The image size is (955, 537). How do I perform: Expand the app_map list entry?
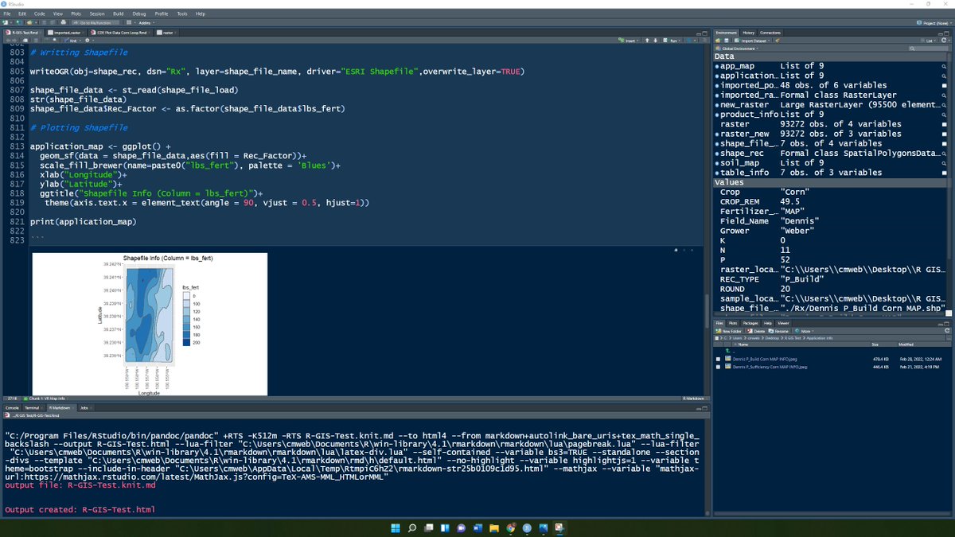(x=718, y=67)
